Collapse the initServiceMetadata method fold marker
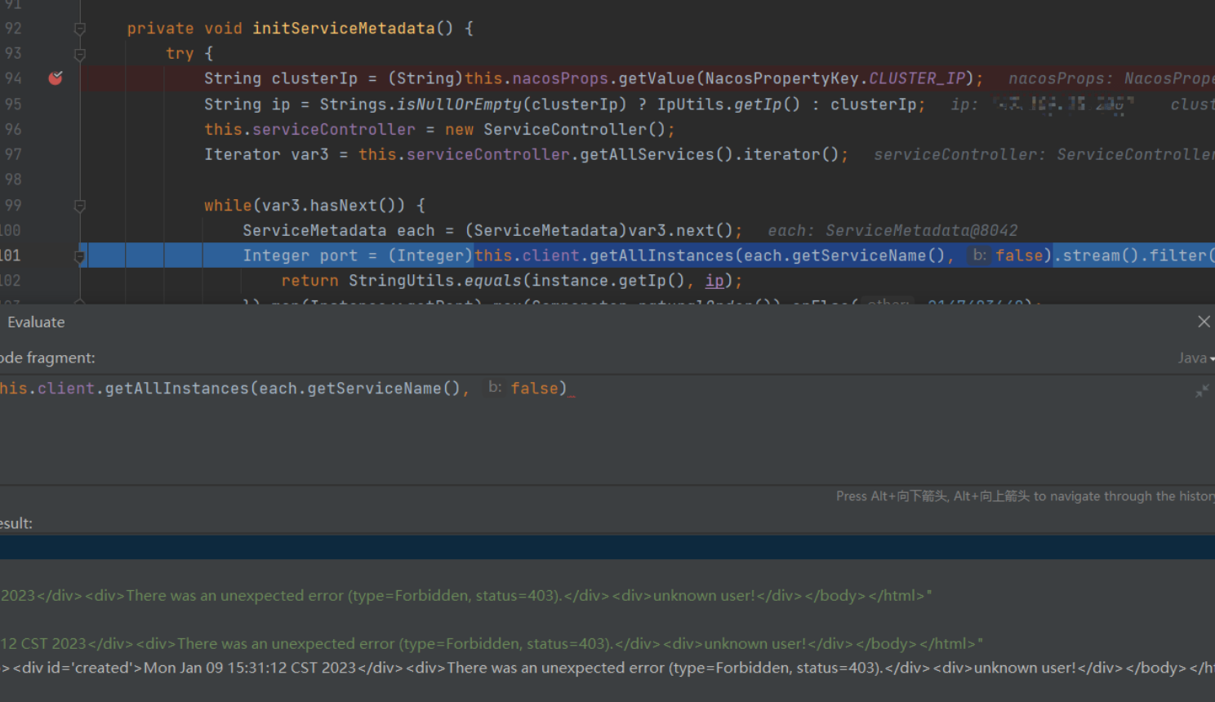Image resolution: width=1215 pixels, height=702 pixels. pos(79,28)
